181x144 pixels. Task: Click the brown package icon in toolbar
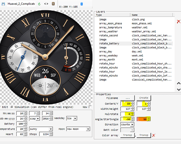coord(53,4)
